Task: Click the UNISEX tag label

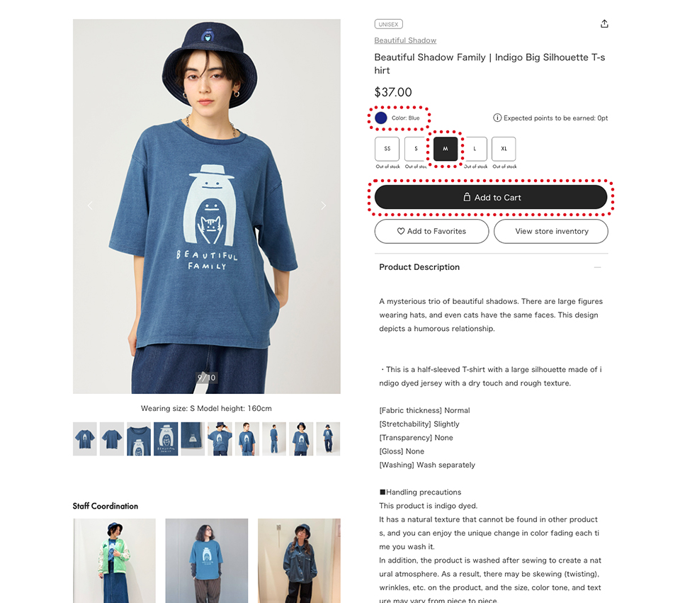Action: point(389,24)
